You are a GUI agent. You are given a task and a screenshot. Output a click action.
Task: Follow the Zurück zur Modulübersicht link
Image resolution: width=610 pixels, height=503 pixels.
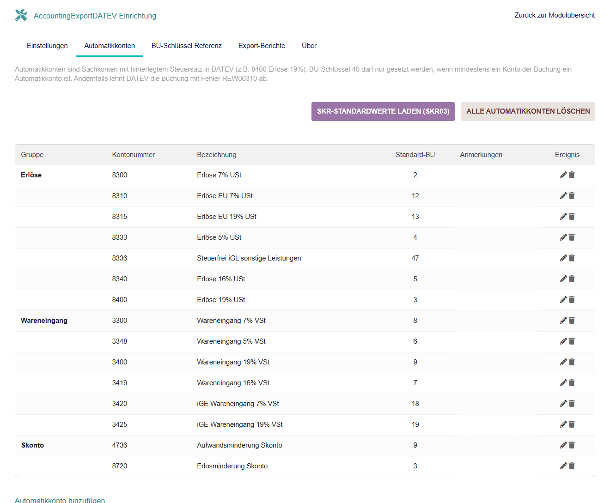click(555, 15)
